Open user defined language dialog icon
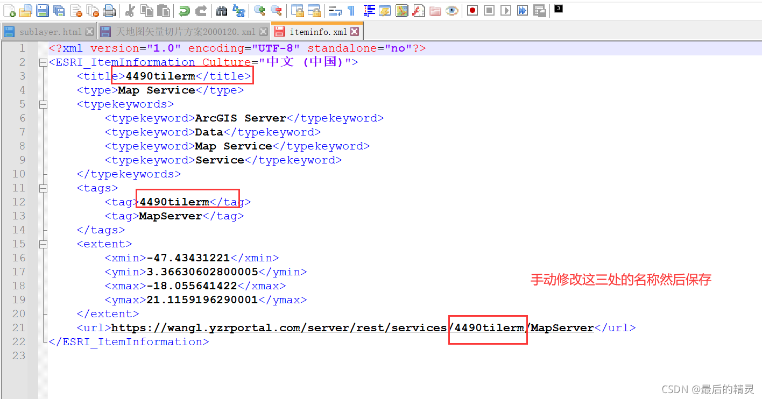 point(385,10)
